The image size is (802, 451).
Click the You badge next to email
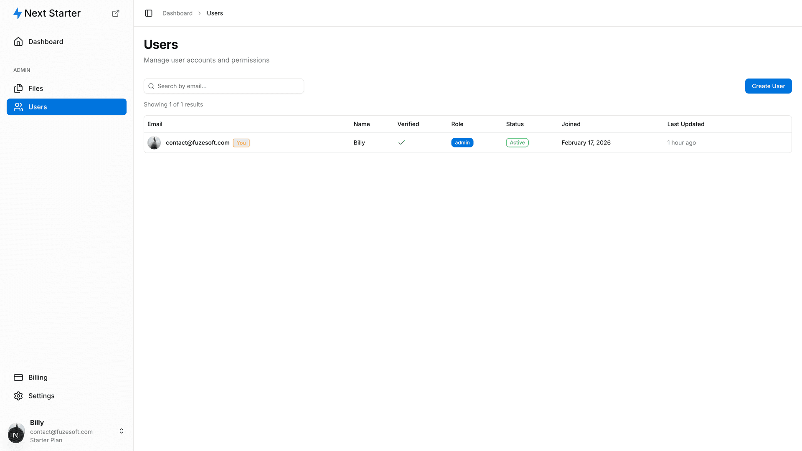pos(241,143)
